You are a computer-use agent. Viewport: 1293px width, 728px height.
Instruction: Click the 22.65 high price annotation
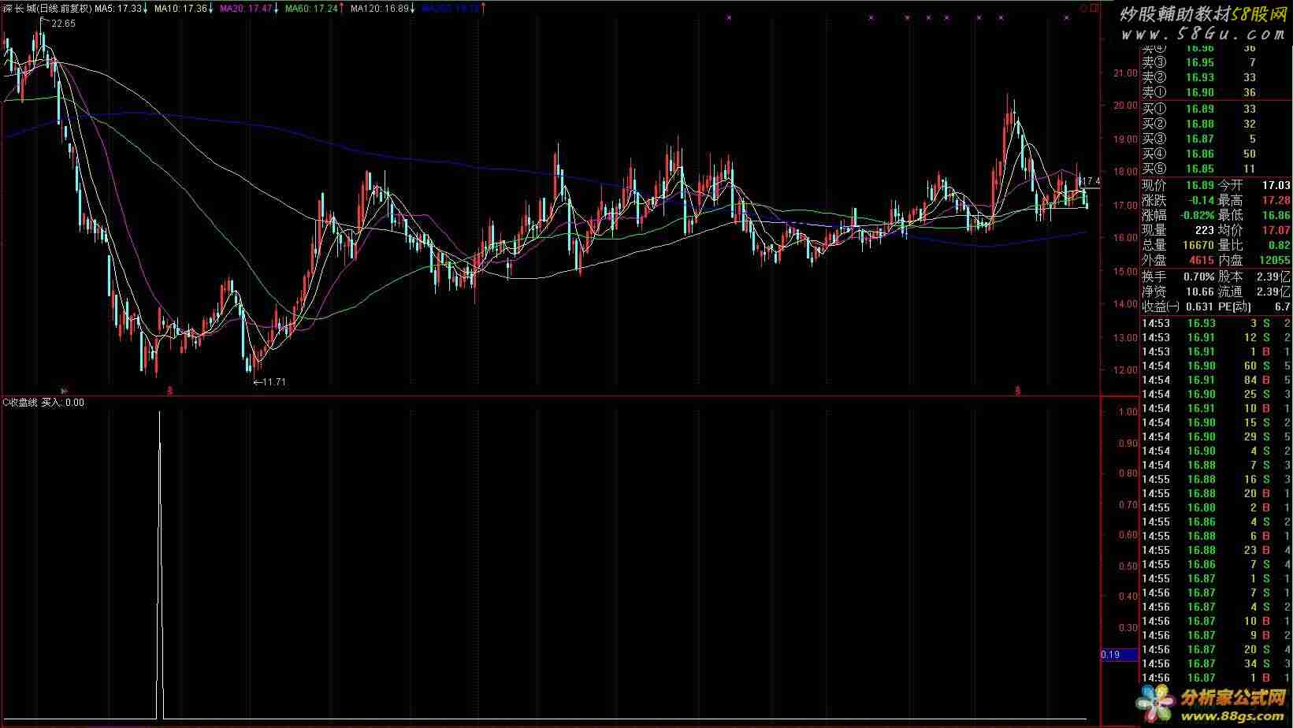(x=63, y=24)
